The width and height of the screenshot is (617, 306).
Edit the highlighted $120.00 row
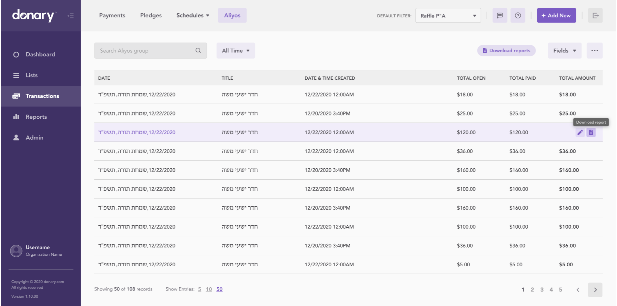coord(580,132)
